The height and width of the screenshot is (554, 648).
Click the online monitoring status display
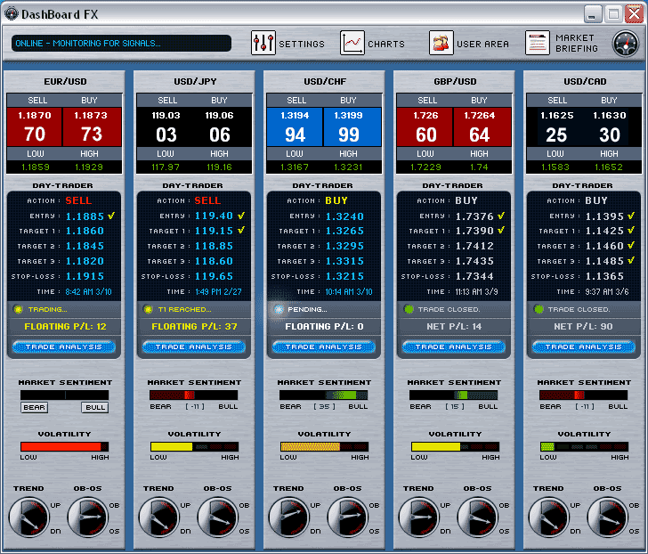121,43
